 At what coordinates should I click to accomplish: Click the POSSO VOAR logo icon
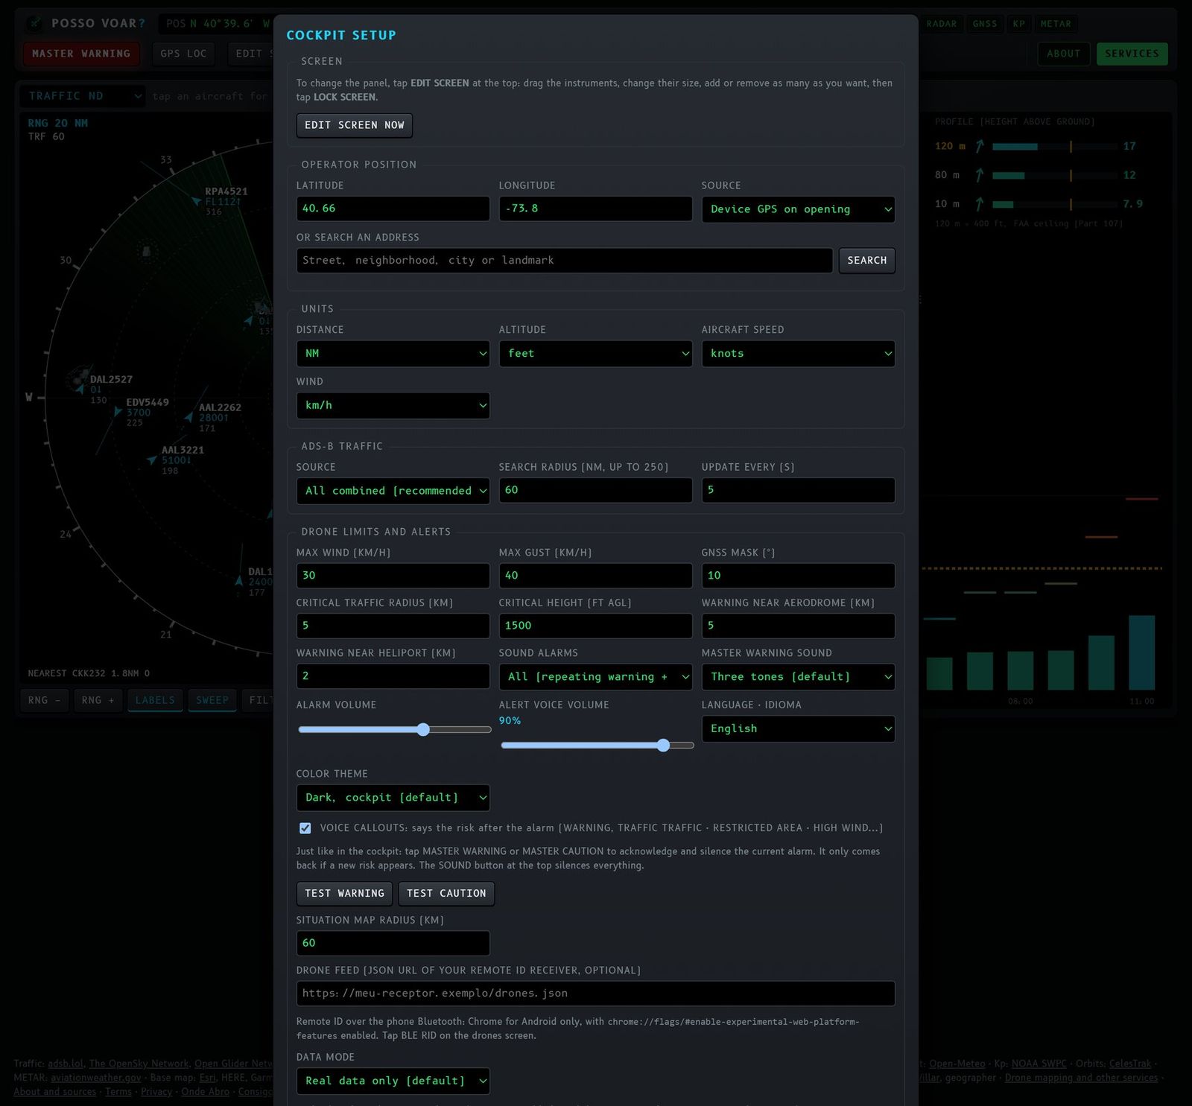click(34, 23)
